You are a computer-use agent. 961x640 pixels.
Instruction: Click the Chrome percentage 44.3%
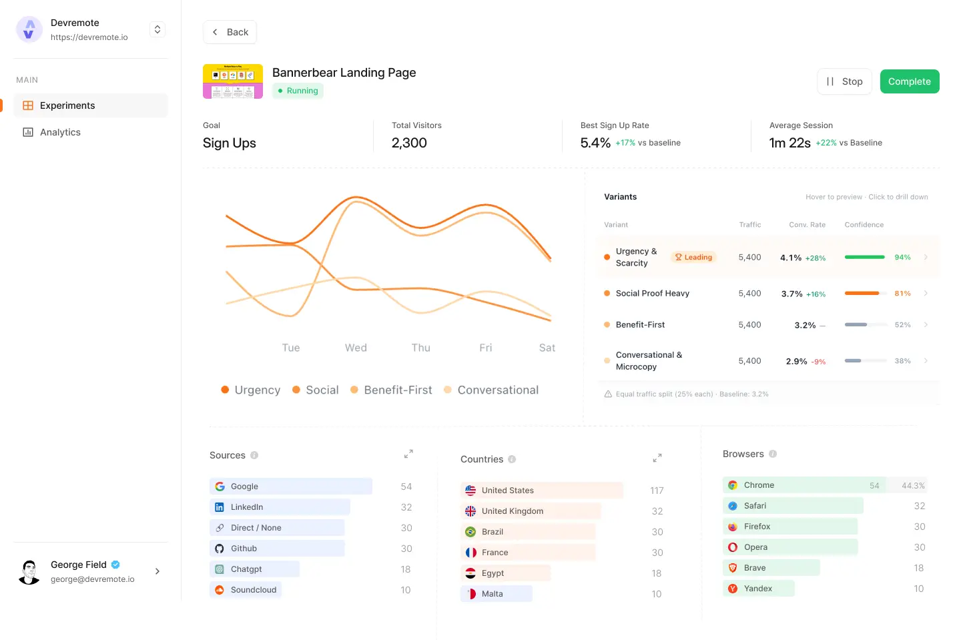point(913,485)
